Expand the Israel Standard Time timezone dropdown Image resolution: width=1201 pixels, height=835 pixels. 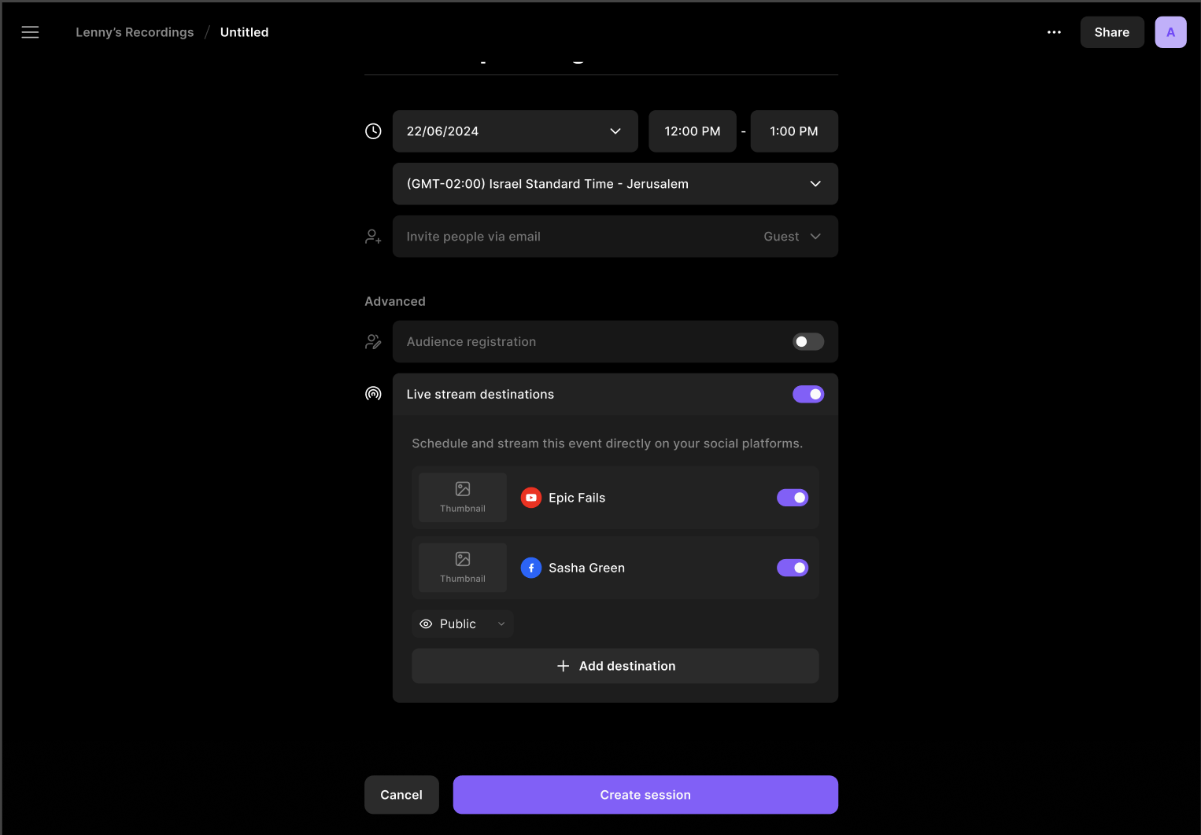[x=615, y=184]
